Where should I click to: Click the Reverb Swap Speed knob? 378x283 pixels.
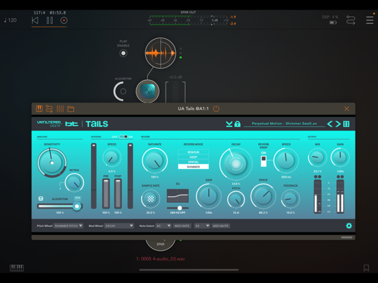(286, 161)
